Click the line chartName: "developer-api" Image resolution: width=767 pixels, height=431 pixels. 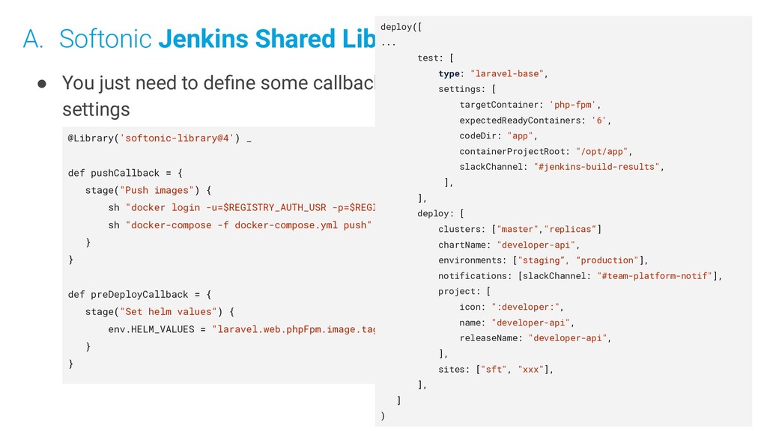[509, 245]
